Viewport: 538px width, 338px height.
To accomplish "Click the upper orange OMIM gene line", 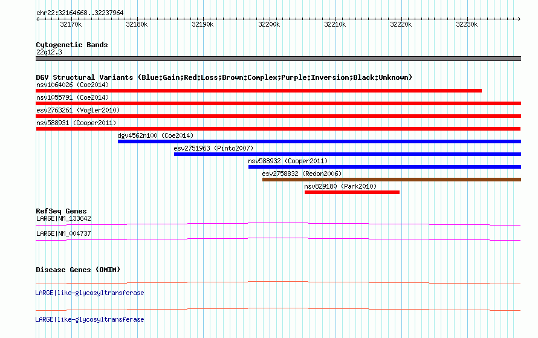I will click(x=278, y=283).
